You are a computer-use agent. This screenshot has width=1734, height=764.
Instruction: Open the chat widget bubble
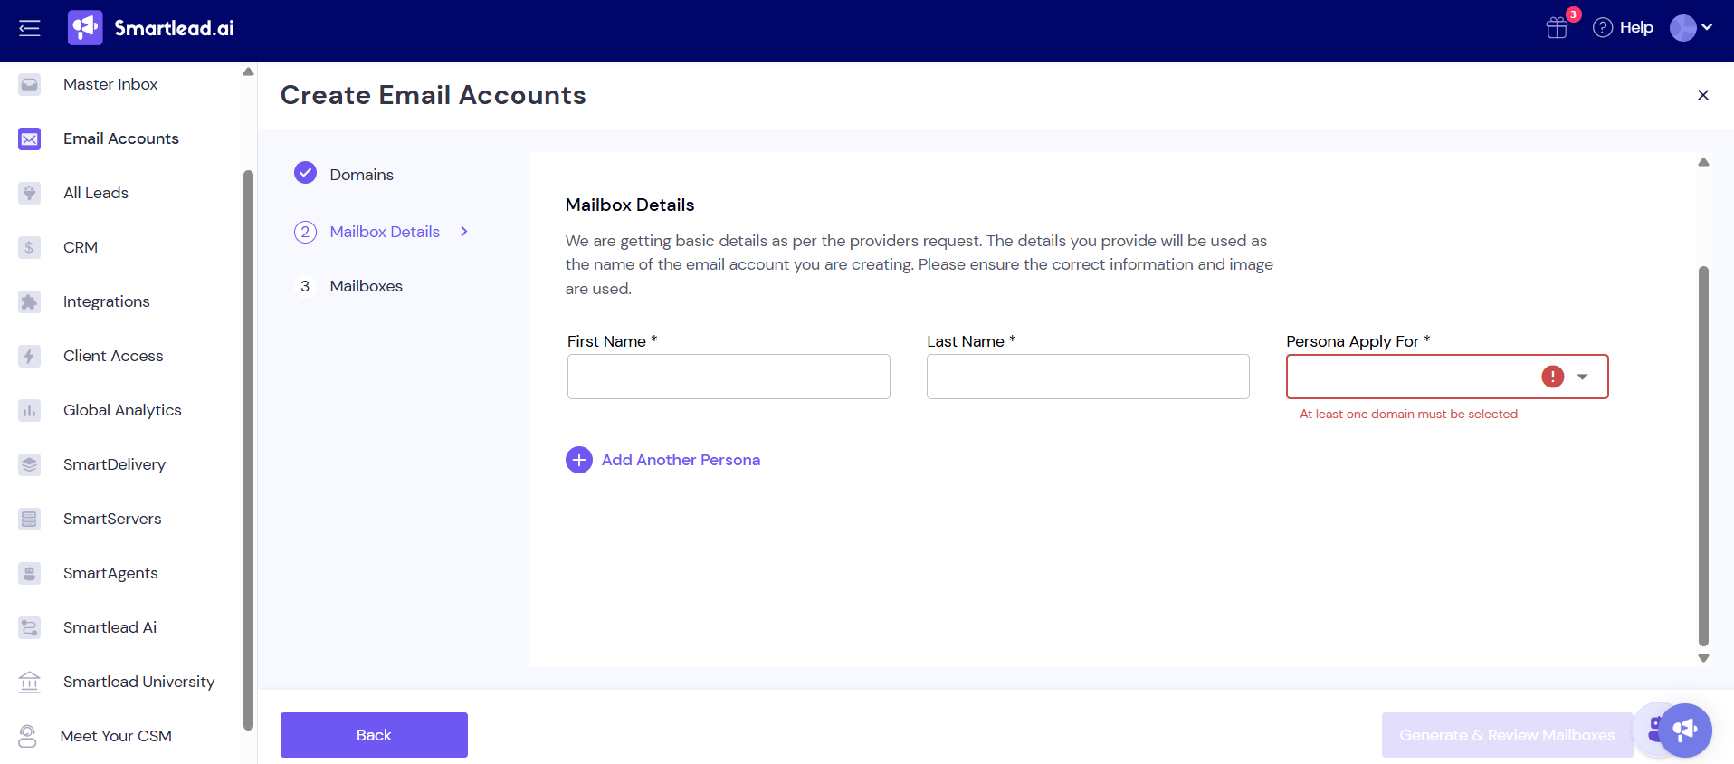(1685, 730)
